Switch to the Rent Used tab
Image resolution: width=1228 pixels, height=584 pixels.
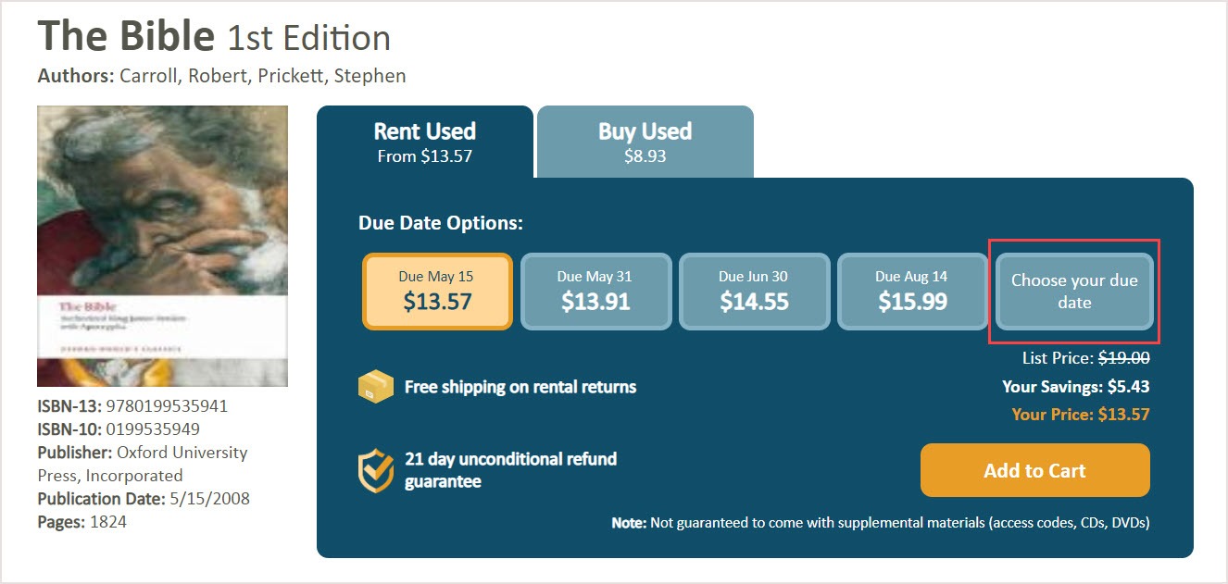click(425, 142)
